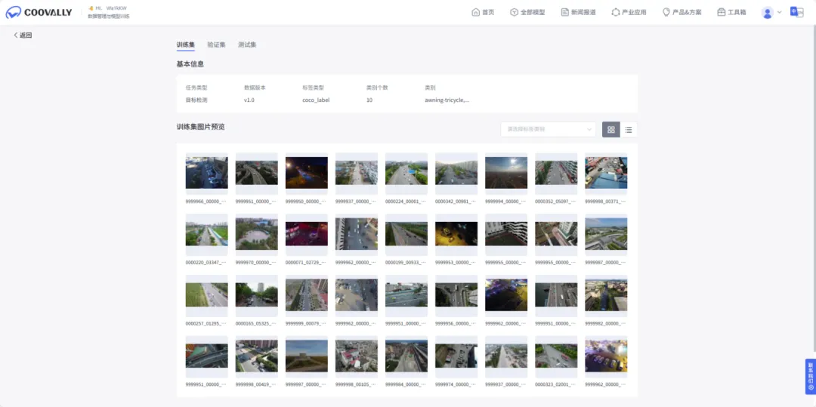
Task: Open the 工具箱 toolbox
Action: click(x=731, y=13)
